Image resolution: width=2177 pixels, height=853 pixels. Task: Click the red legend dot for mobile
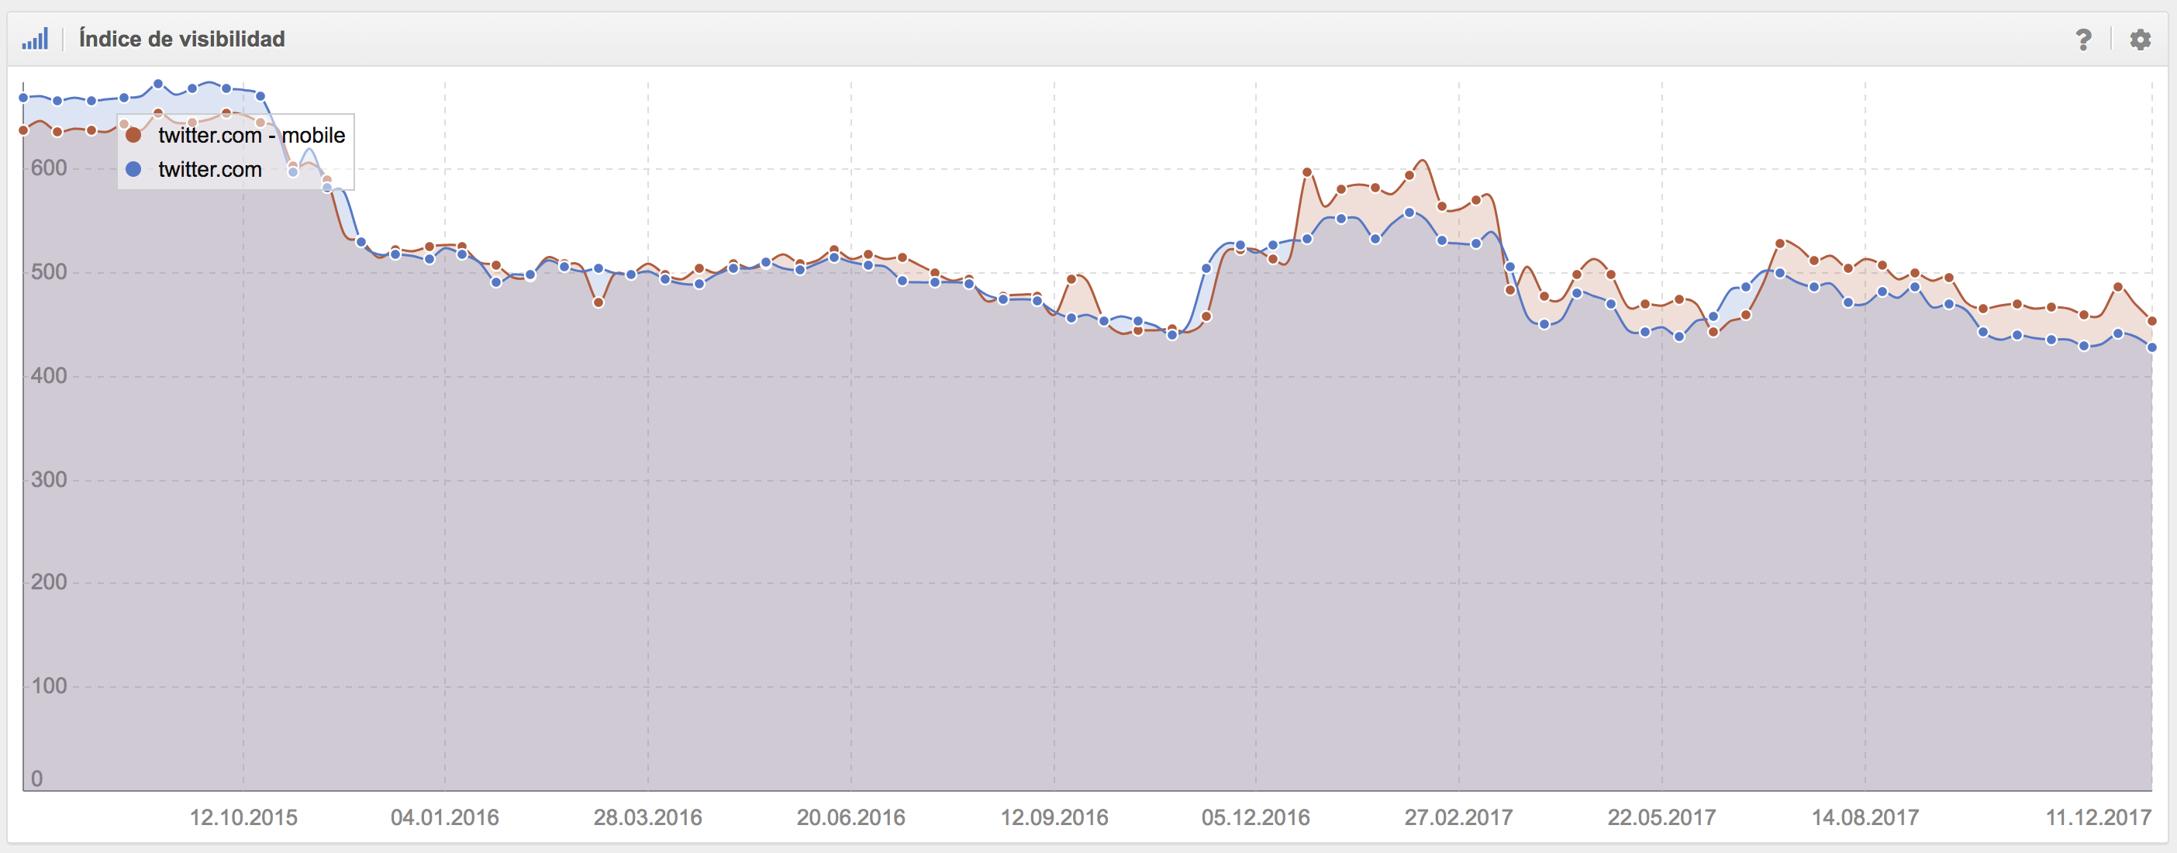coord(133,135)
